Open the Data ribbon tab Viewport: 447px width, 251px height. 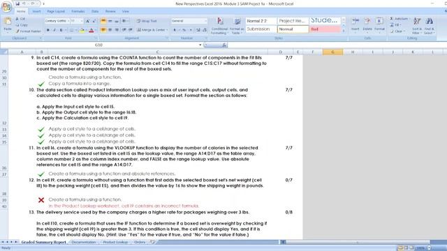pyautogui.click(x=95, y=11)
